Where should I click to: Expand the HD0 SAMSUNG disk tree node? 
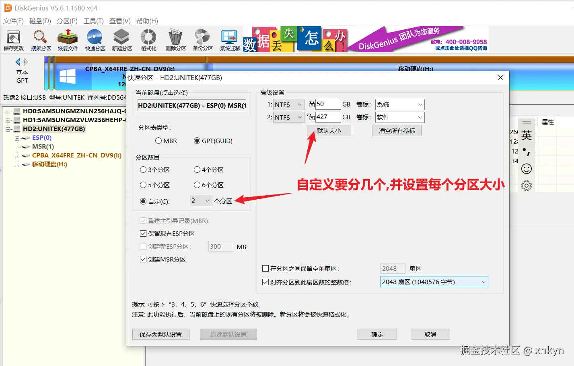[8, 111]
